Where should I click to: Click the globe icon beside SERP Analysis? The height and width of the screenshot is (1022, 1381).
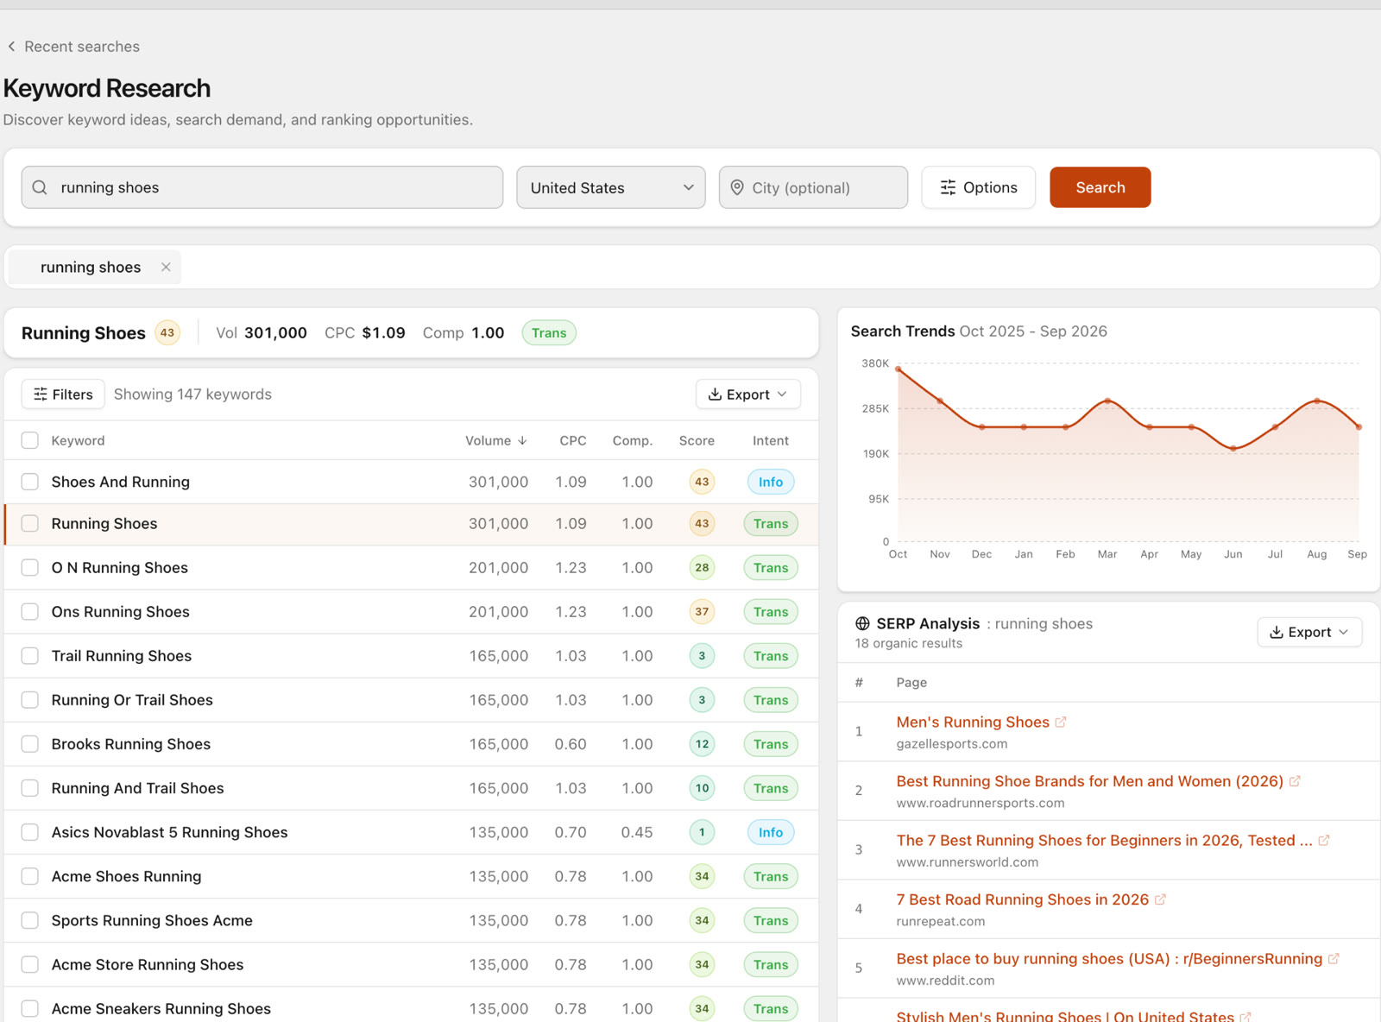click(x=862, y=623)
